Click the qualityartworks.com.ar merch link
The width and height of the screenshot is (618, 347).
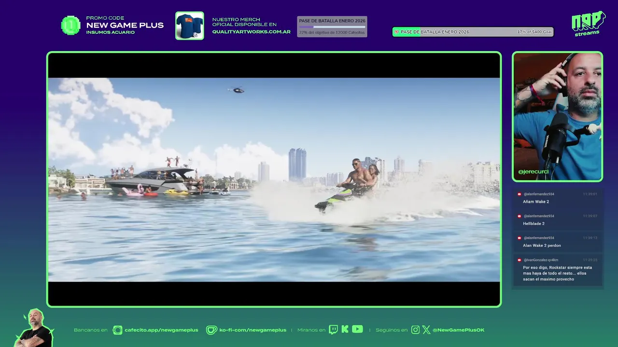point(252,32)
